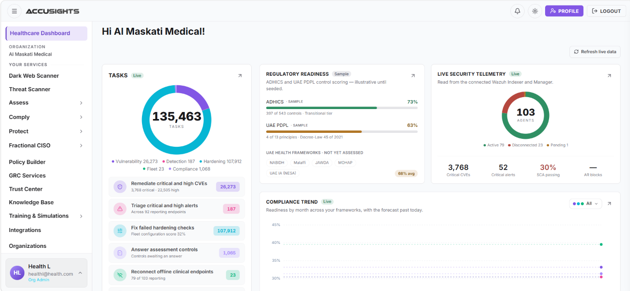Click the 3,768 Critical CVEs stat
The width and height of the screenshot is (630, 291).
coord(458,170)
